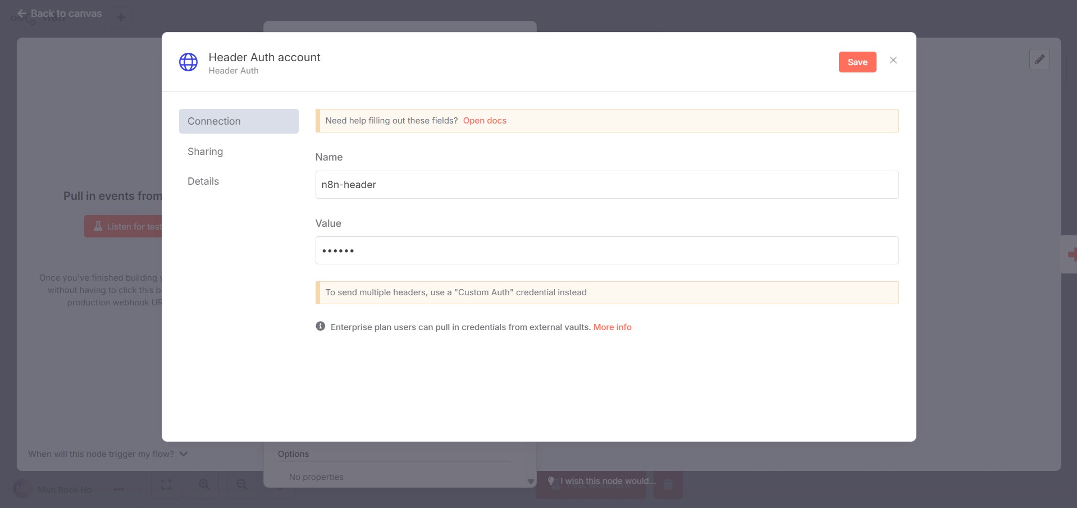1077x508 pixels.
Task: Click the zoom in icon
Action: [204, 484]
